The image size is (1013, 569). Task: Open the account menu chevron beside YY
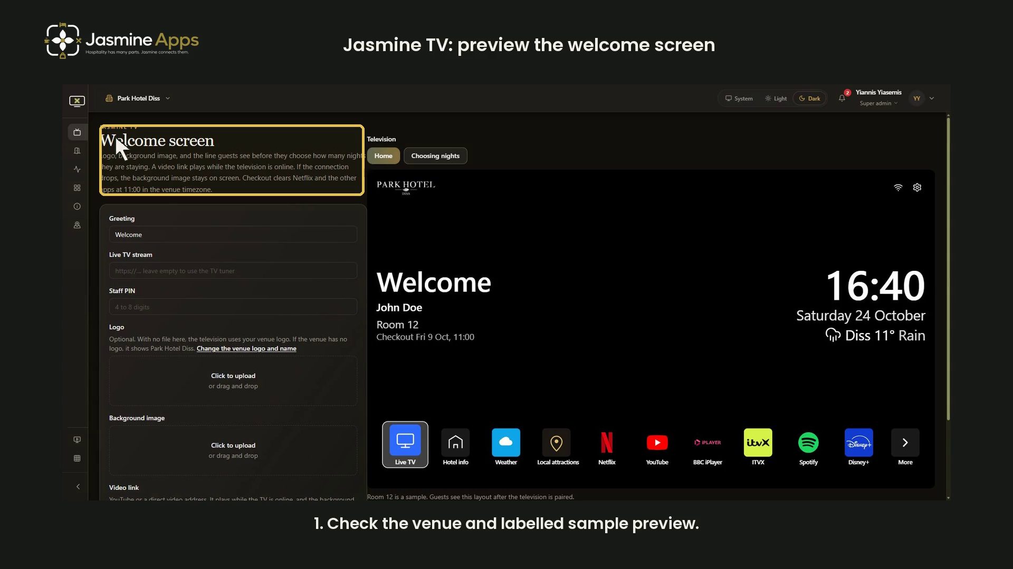932,99
